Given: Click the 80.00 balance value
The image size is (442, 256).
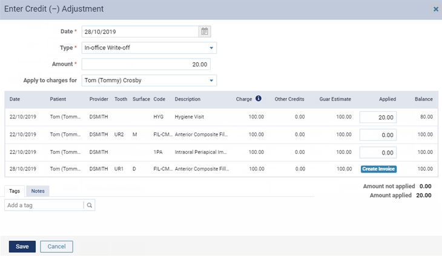Looking at the screenshot, I should click(426, 117).
